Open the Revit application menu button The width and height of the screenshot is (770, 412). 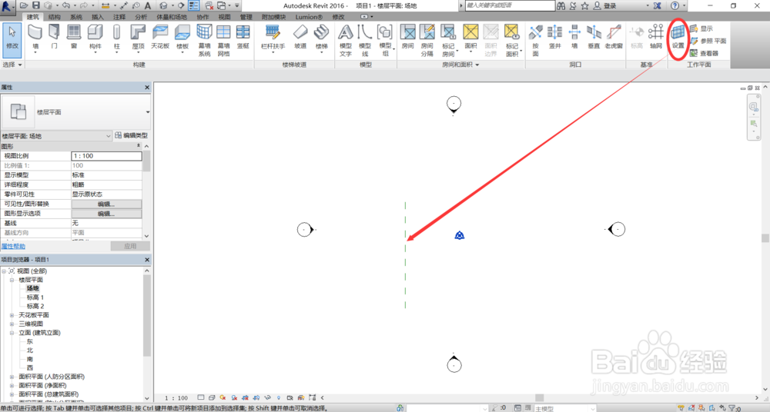tap(8, 6)
